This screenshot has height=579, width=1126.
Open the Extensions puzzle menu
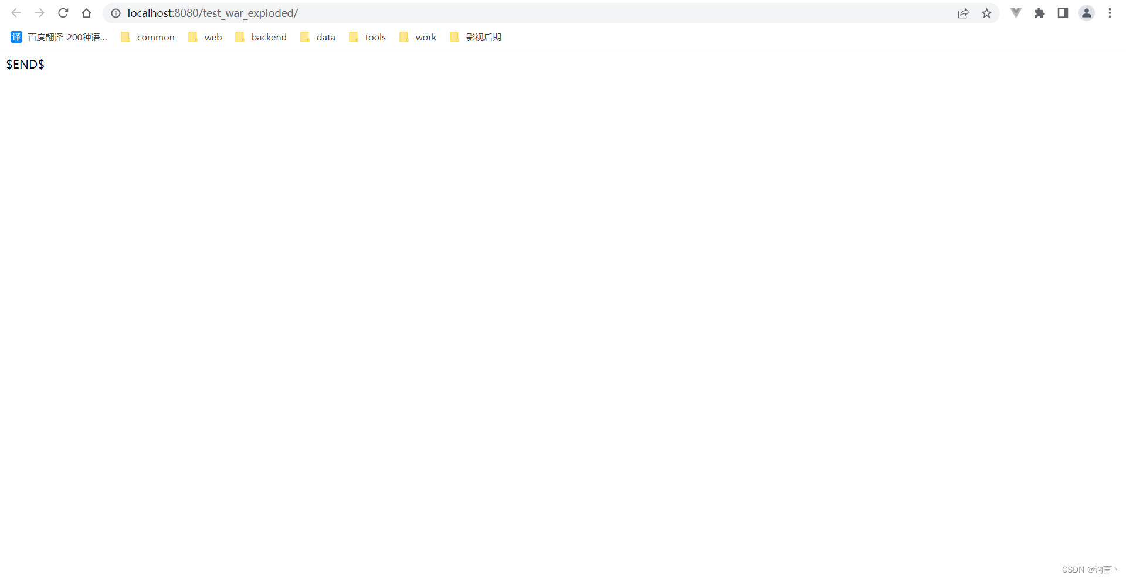point(1039,13)
